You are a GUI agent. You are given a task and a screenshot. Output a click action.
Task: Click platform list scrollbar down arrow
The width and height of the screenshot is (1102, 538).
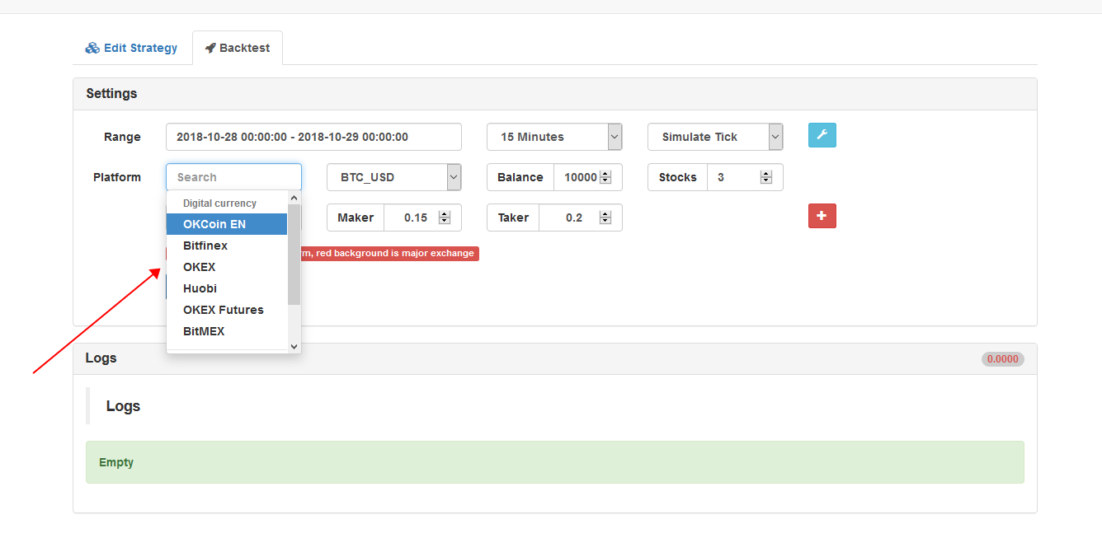294,347
